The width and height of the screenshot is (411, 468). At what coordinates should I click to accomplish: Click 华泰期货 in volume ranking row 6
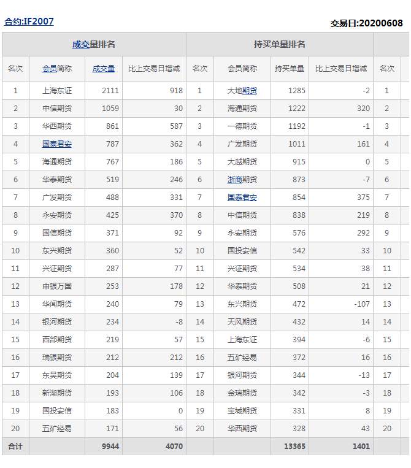tap(57, 180)
